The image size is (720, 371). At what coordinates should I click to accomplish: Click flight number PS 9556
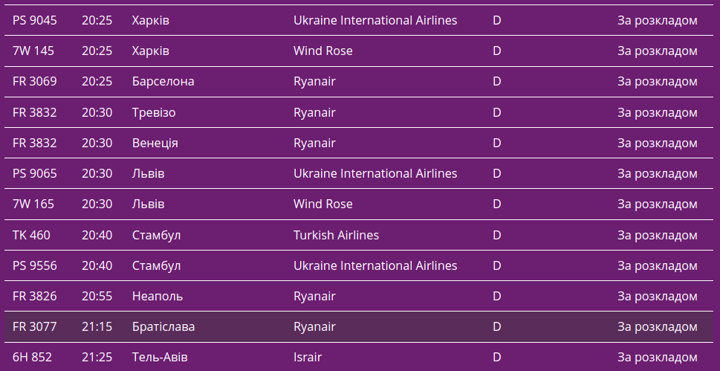click(x=35, y=265)
